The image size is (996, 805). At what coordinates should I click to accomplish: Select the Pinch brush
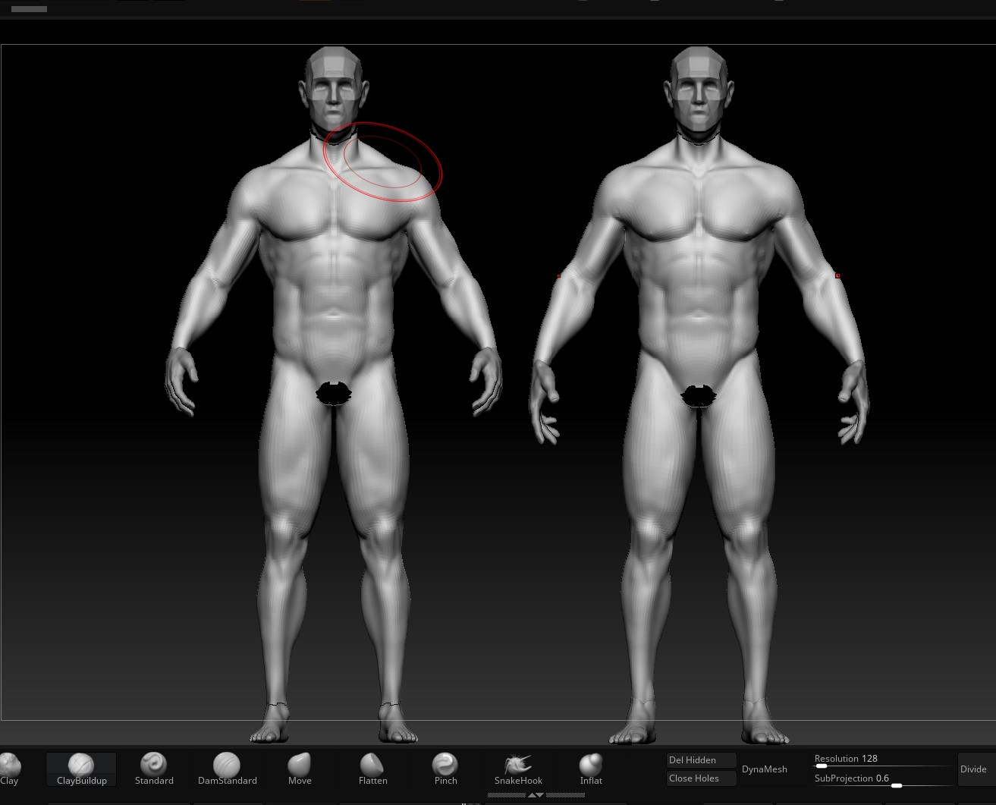coord(445,768)
